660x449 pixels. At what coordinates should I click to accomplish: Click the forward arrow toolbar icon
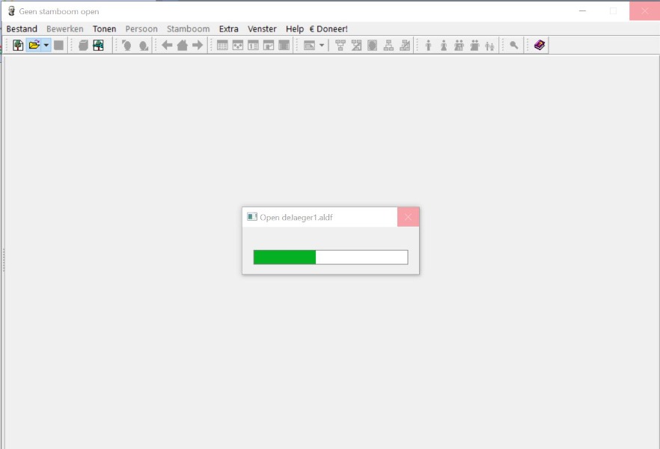[198, 46]
